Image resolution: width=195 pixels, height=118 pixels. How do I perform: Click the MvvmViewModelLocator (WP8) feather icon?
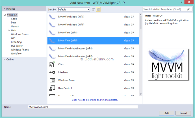pyautogui.click(x=52, y=49)
